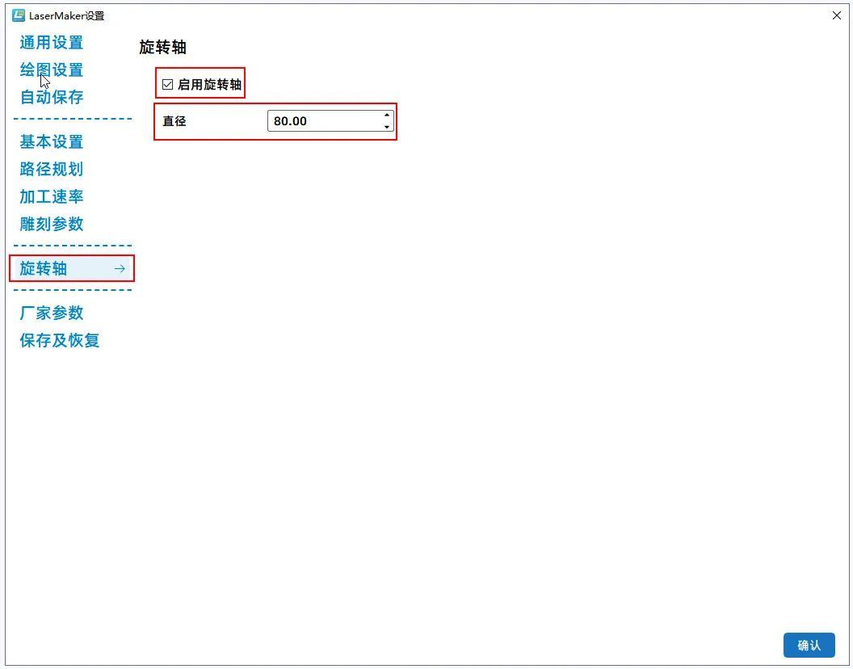
Task: Go to 保存及恢复 page
Action: pyautogui.click(x=60, y=341)
